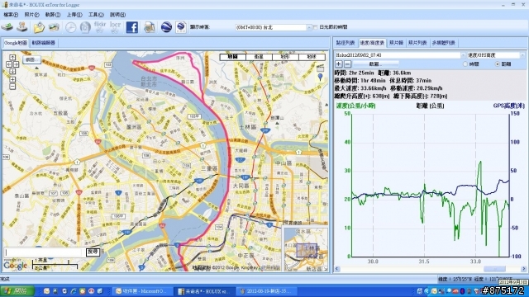Screen dimensions: 529x297
Task: Open the 上傳(U) menu
Action: coord(74,15)
